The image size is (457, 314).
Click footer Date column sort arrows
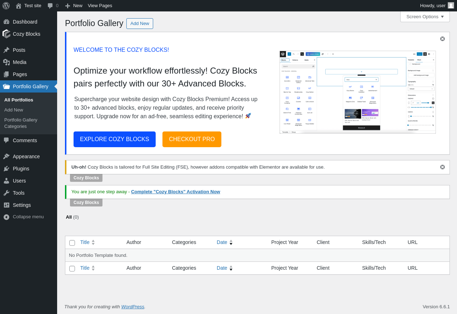coord(231,268)
